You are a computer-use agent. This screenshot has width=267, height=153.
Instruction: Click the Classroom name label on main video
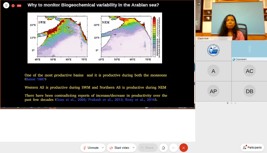[x=203, y=38]
